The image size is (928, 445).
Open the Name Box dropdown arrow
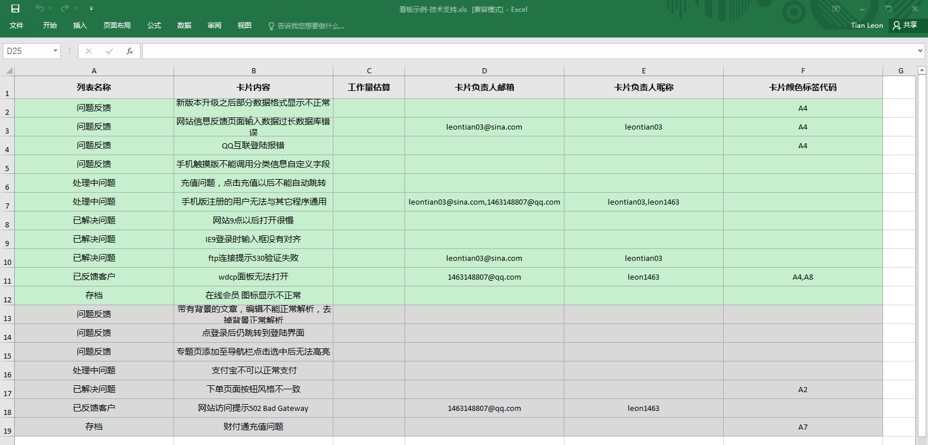tap(55, 51)
